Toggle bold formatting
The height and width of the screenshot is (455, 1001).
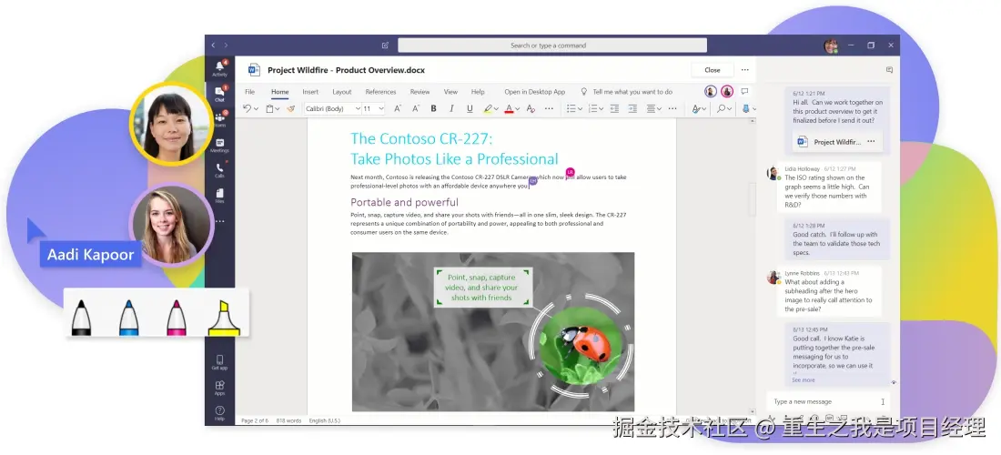point(433,108)
